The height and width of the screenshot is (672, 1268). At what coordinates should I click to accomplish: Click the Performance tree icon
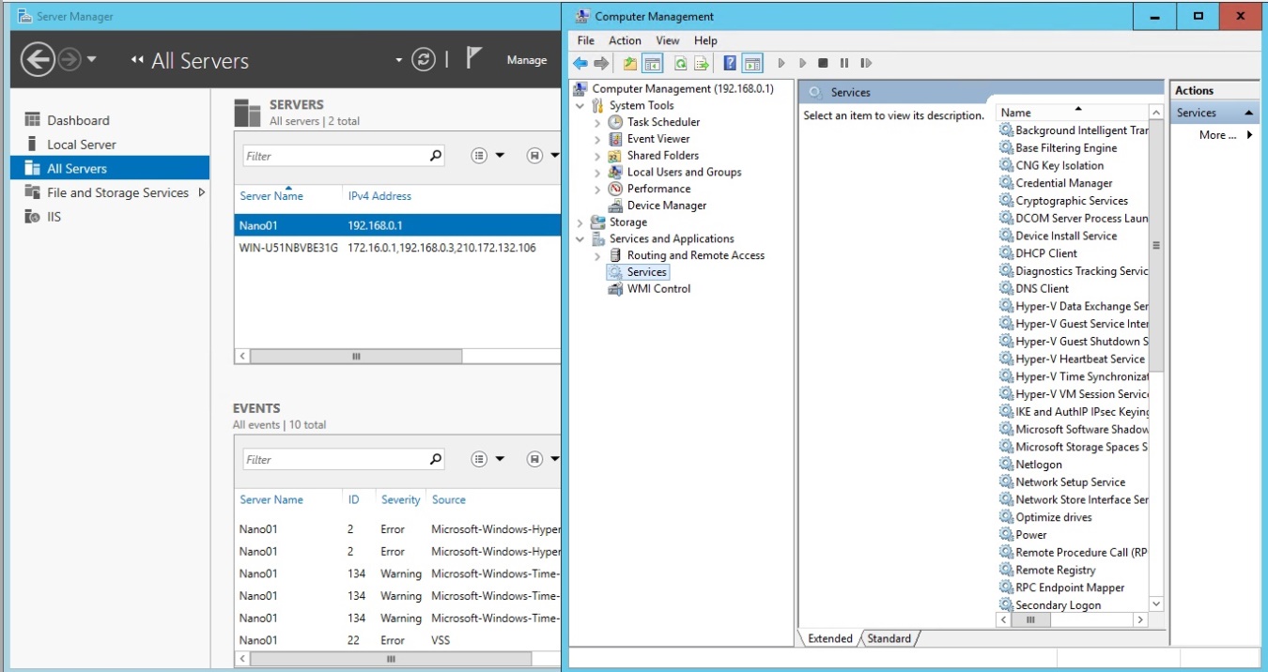point(615,189)
